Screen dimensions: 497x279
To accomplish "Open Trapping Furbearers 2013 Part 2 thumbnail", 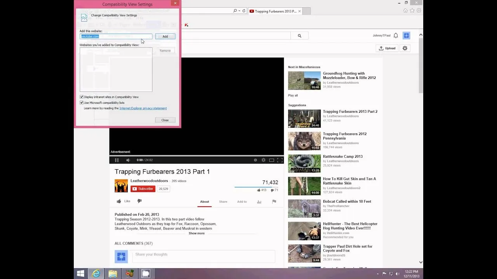I will click(x=304, y=119).
